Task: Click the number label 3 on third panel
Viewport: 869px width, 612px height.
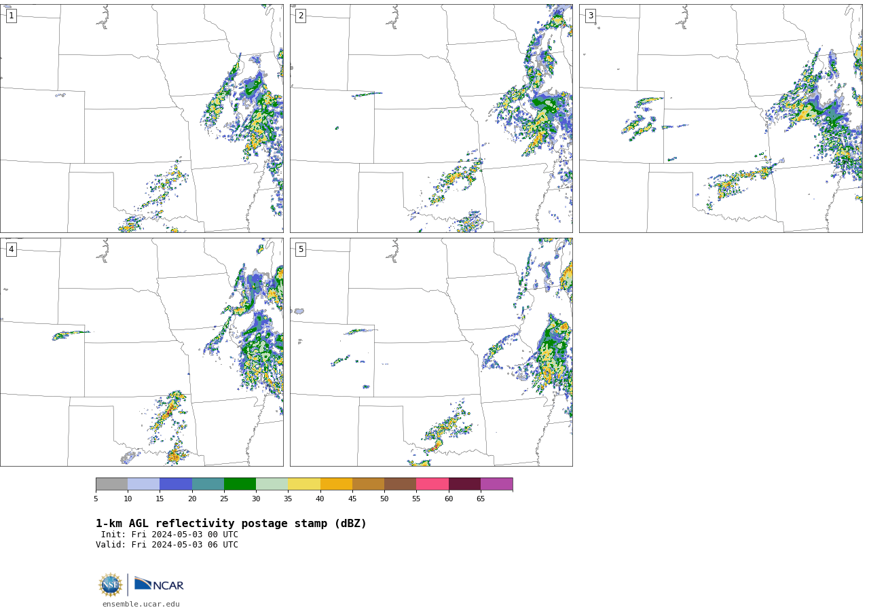Action: (590, 16)
